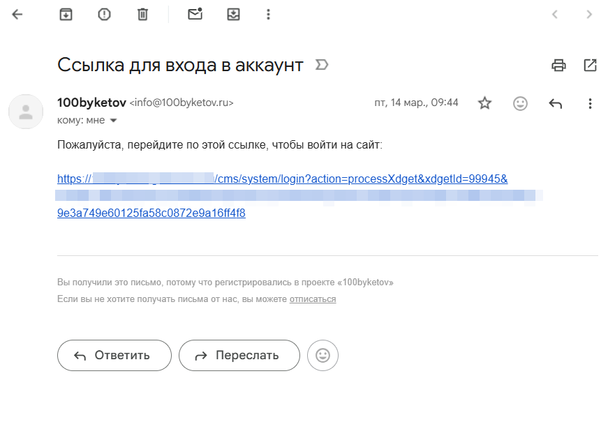
Task: Delete this email with the trash icon
Action: 142,14
